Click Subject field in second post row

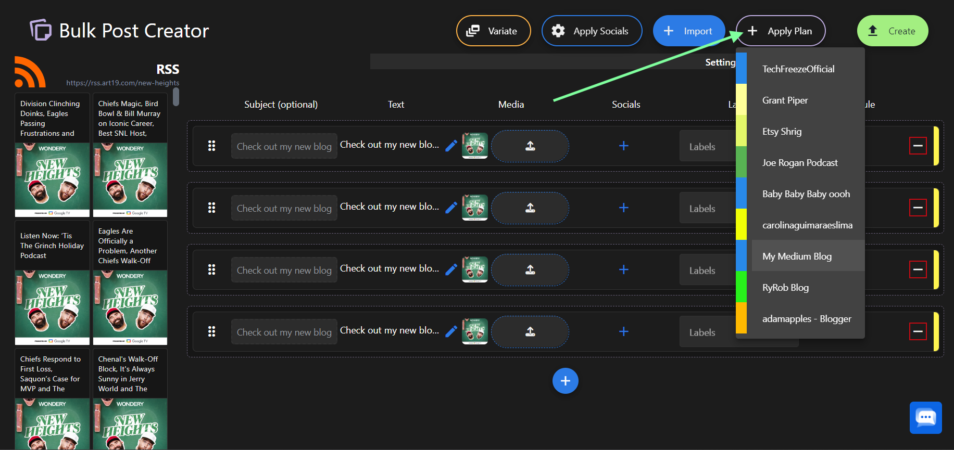(284, 208)
